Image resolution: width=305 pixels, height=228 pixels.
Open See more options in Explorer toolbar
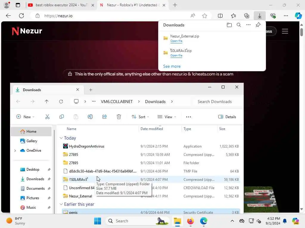(x=189, y=117)
